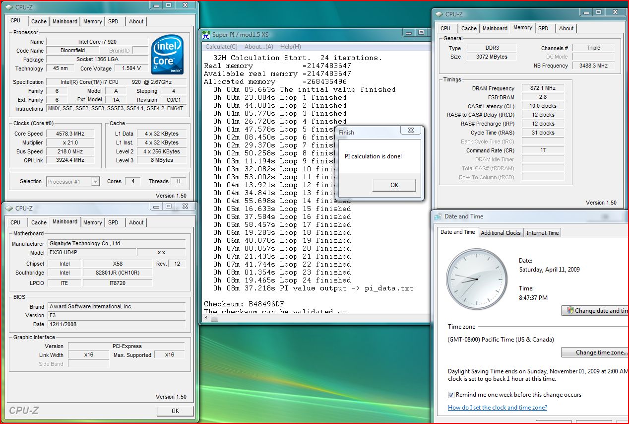The image size is (629, 424).
Task: Select SPD tab in top-left CPU-Z window
Action: pos(113,21)
